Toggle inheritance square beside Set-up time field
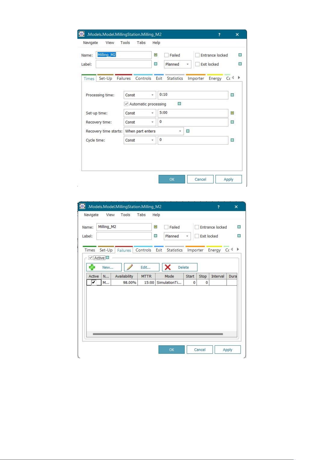 232,113
